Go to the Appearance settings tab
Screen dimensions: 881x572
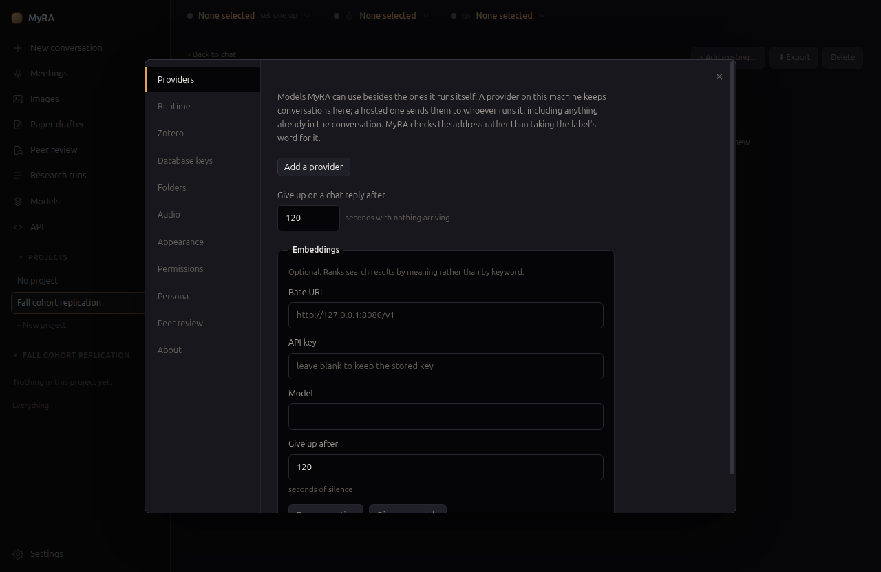click(x=203, y=242)
